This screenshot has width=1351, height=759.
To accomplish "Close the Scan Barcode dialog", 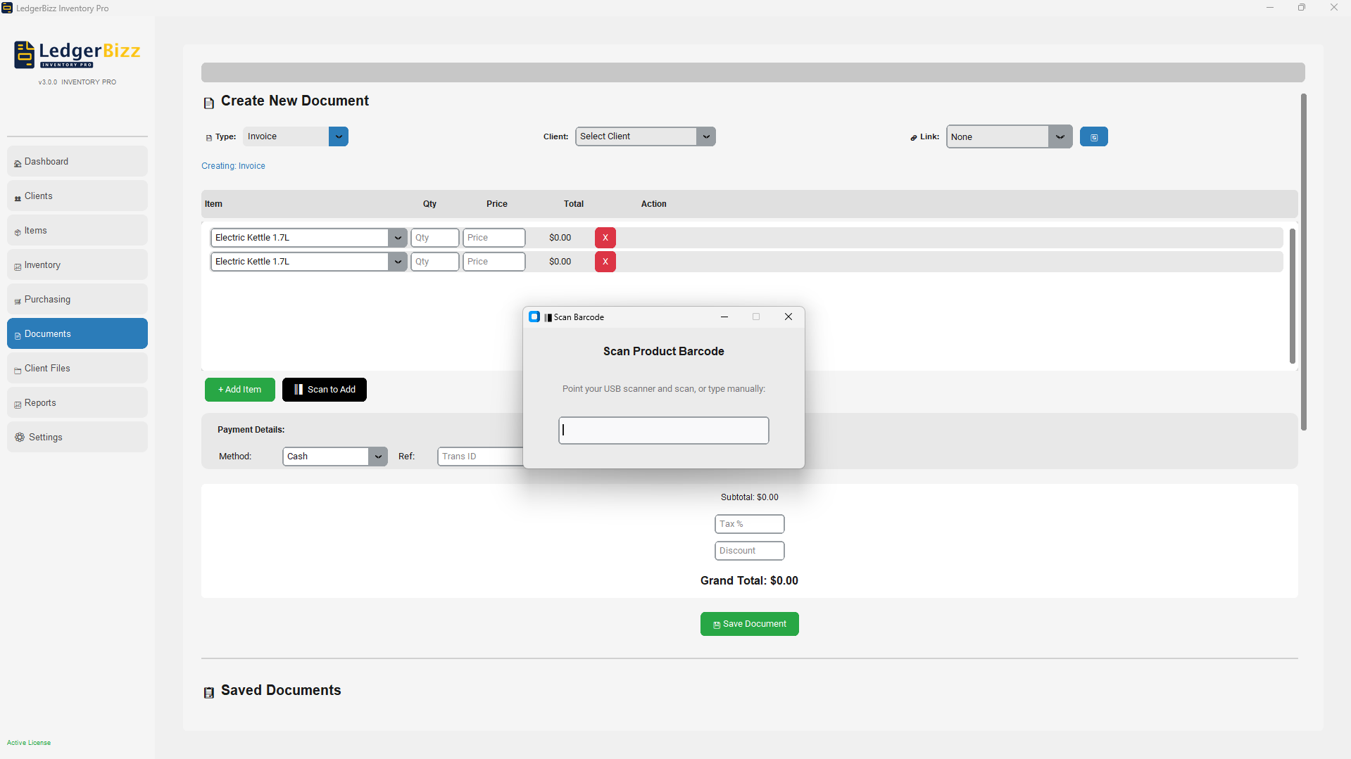I will (788, 317).
